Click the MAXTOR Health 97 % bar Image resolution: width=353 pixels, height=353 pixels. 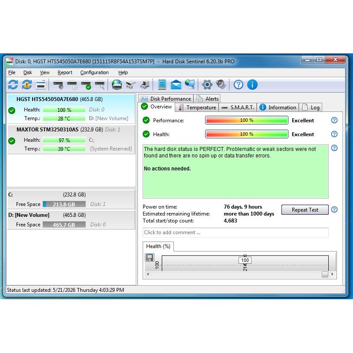(64, 140)
